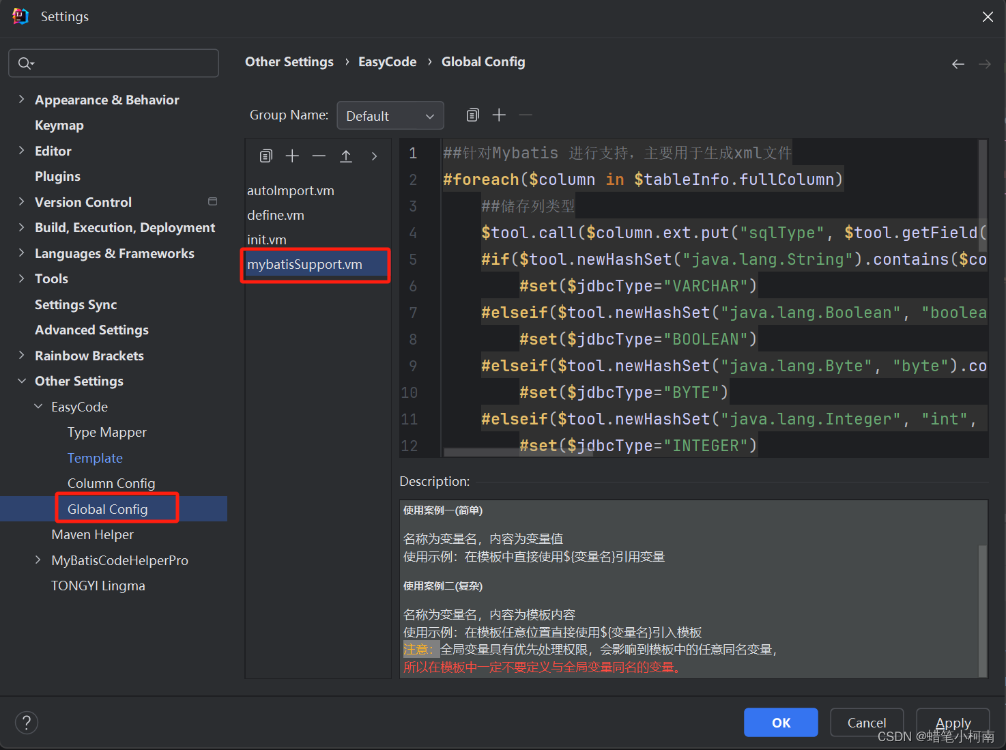
Task: Add a new file in the file list toolbar
Action: 292,156
